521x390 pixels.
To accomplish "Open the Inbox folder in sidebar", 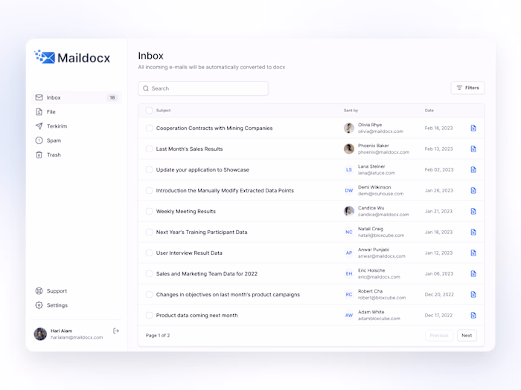I will pyautogui.click(x=77, y=97).
